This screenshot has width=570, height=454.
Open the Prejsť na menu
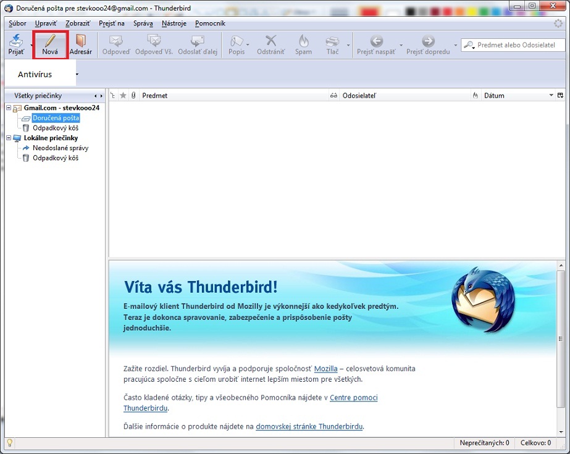pos(112,23)
